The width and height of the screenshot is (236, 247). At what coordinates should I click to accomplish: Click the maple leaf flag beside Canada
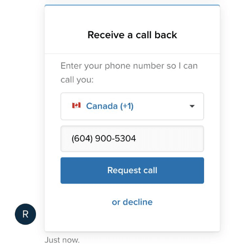click(76, 105)
